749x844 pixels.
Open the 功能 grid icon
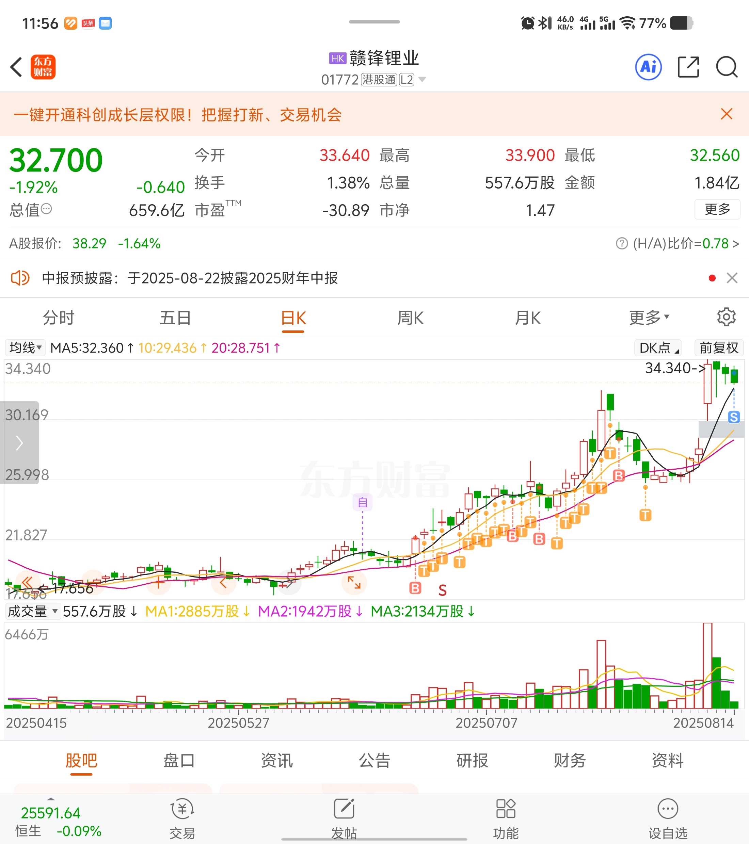coord(506,809)
